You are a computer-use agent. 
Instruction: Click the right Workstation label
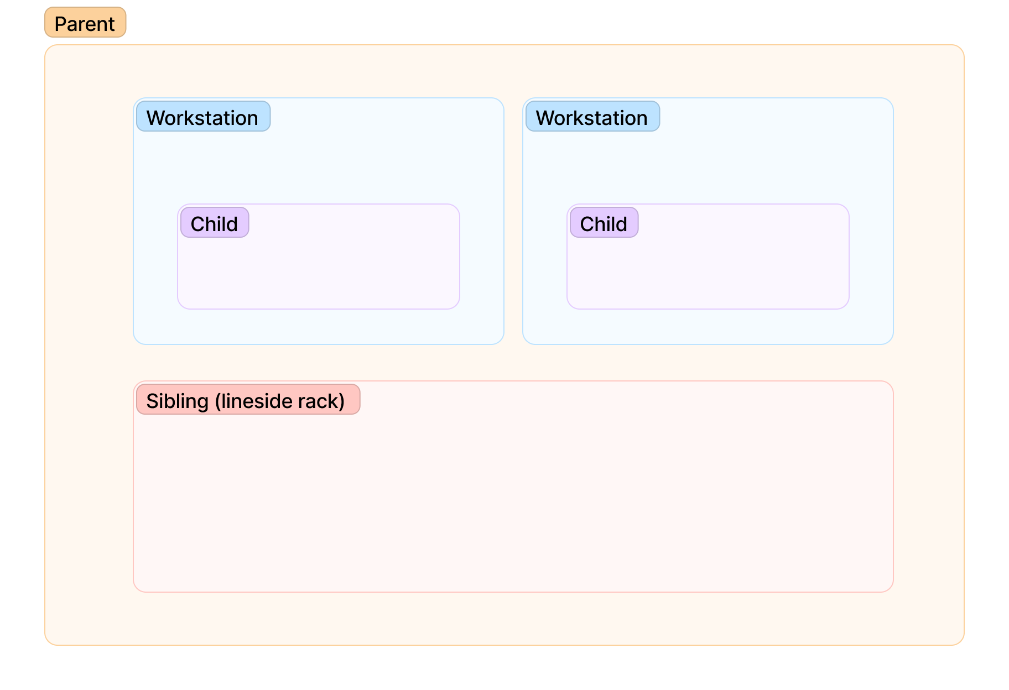click(592, 116)
